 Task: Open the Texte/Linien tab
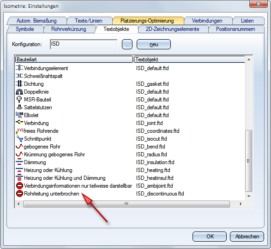pyautogui.click(x=89, y=21)
